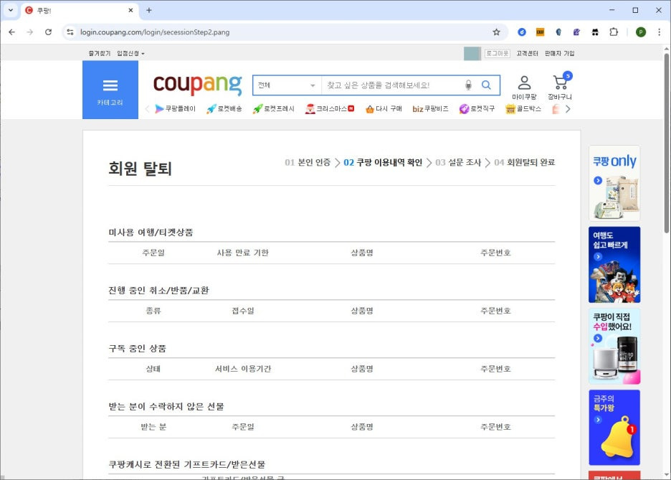Click the microphone voice search icon
Image resolution: width=671 pixels, height=480 pixels.
(469, 85)
